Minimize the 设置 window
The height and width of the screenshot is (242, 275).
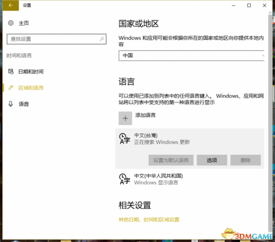233,6
